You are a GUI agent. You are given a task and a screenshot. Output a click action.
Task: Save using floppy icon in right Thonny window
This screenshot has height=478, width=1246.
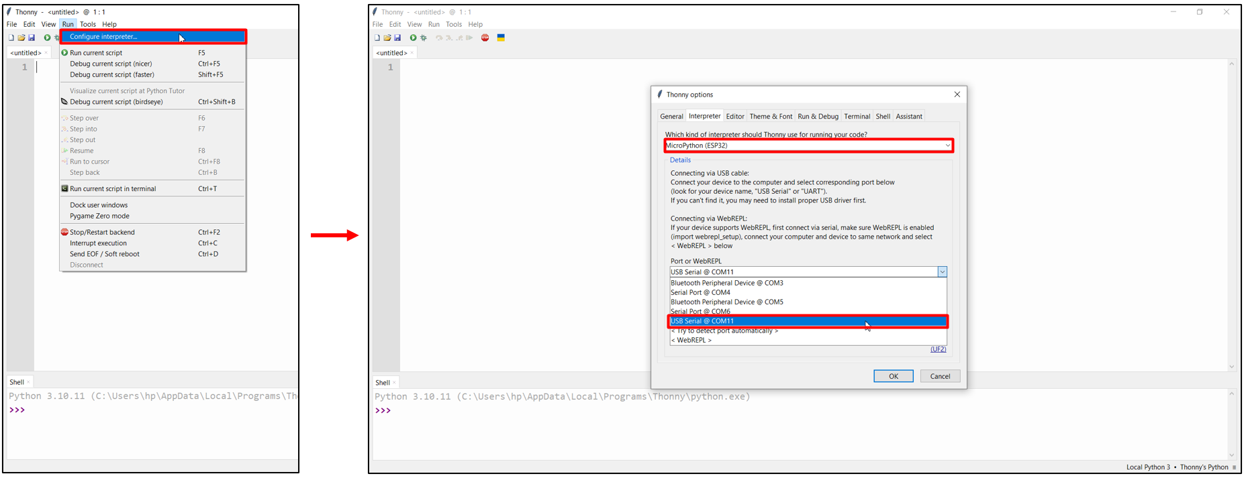click(x=397, y=38)
